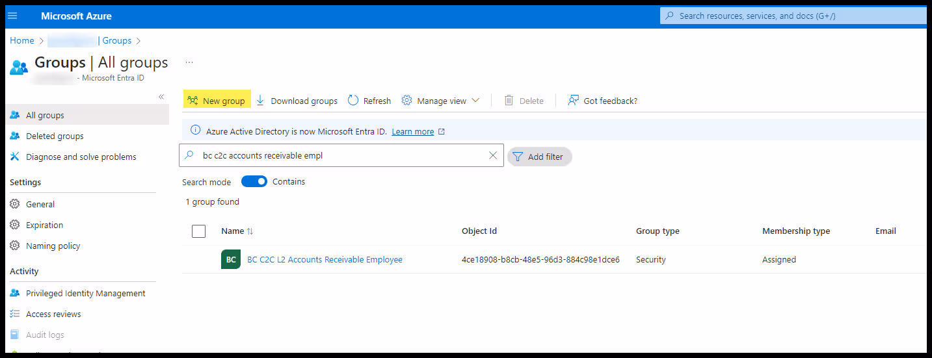Viewport: 932px width, 358px height.
Task: Click the Delete trash can icon
Action: click(509, 101)
